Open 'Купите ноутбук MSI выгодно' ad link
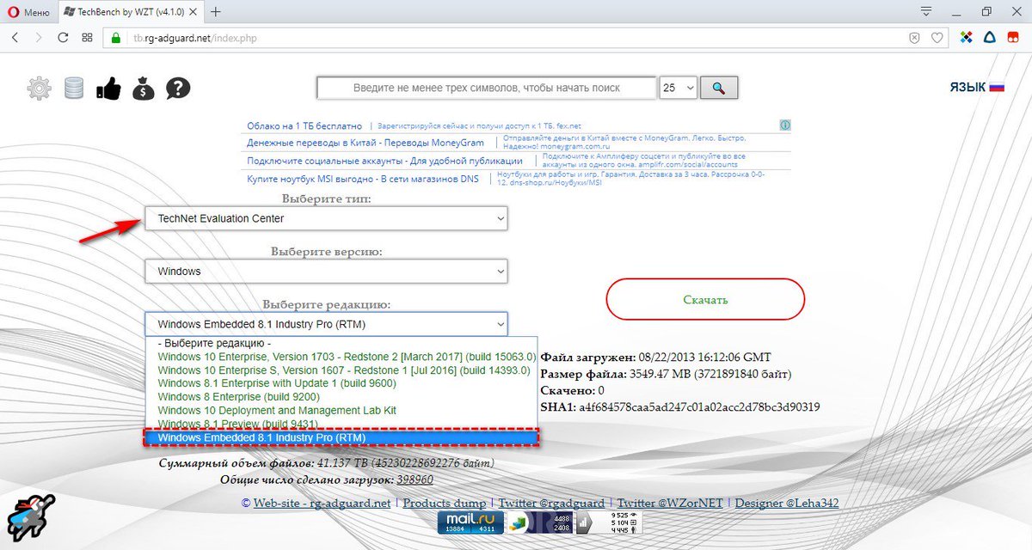Image resolution: width=1032 pixels, height=550 pixels. click(363, 179)
